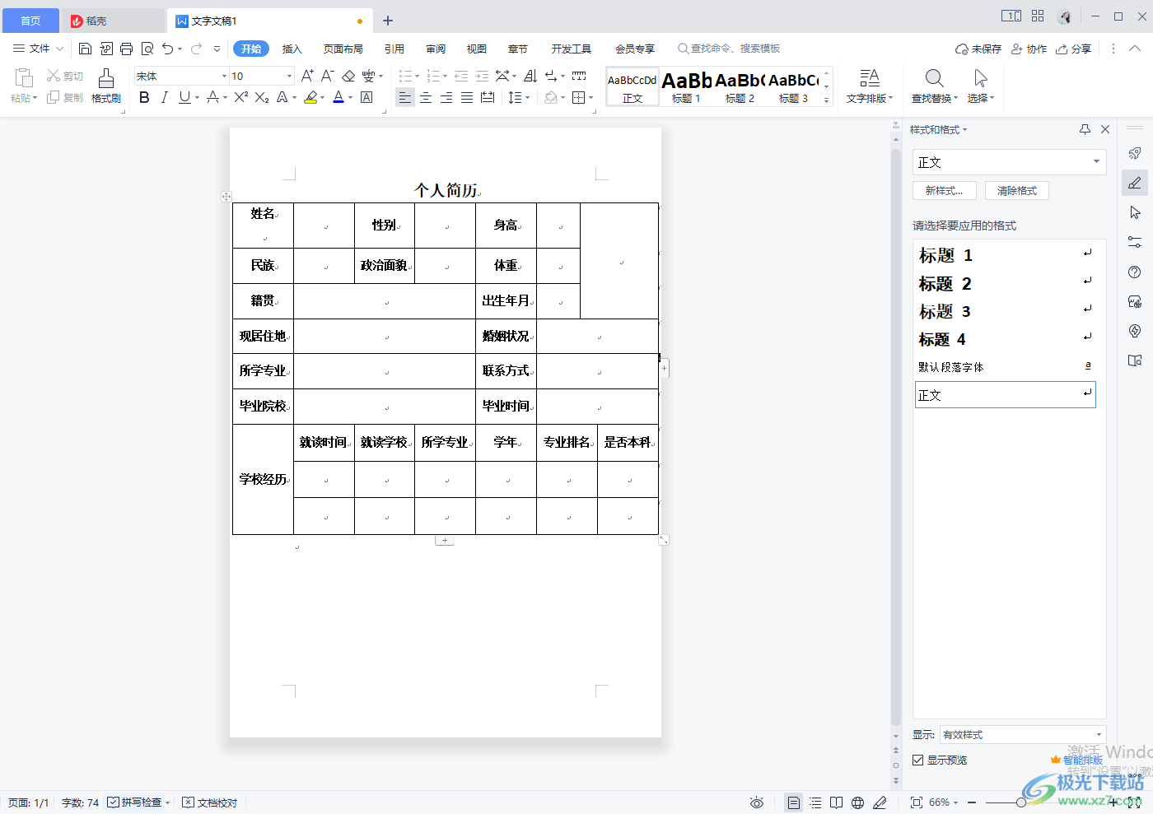Click the Print icon in quick access toolbar
The width and height of the screenshot is (1153, 814).
[126, 49]
